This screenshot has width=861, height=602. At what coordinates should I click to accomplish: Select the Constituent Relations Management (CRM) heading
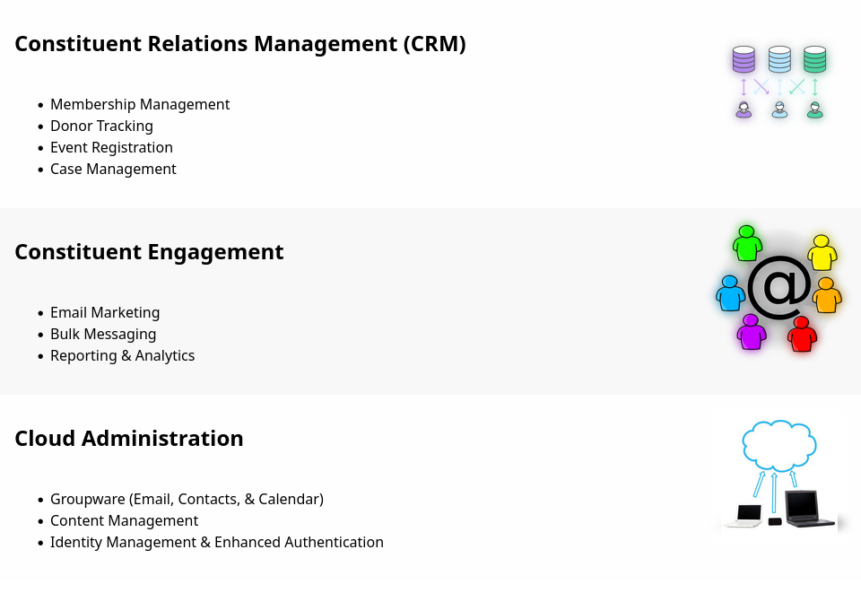pyautogui.click(x=240, y=44)
